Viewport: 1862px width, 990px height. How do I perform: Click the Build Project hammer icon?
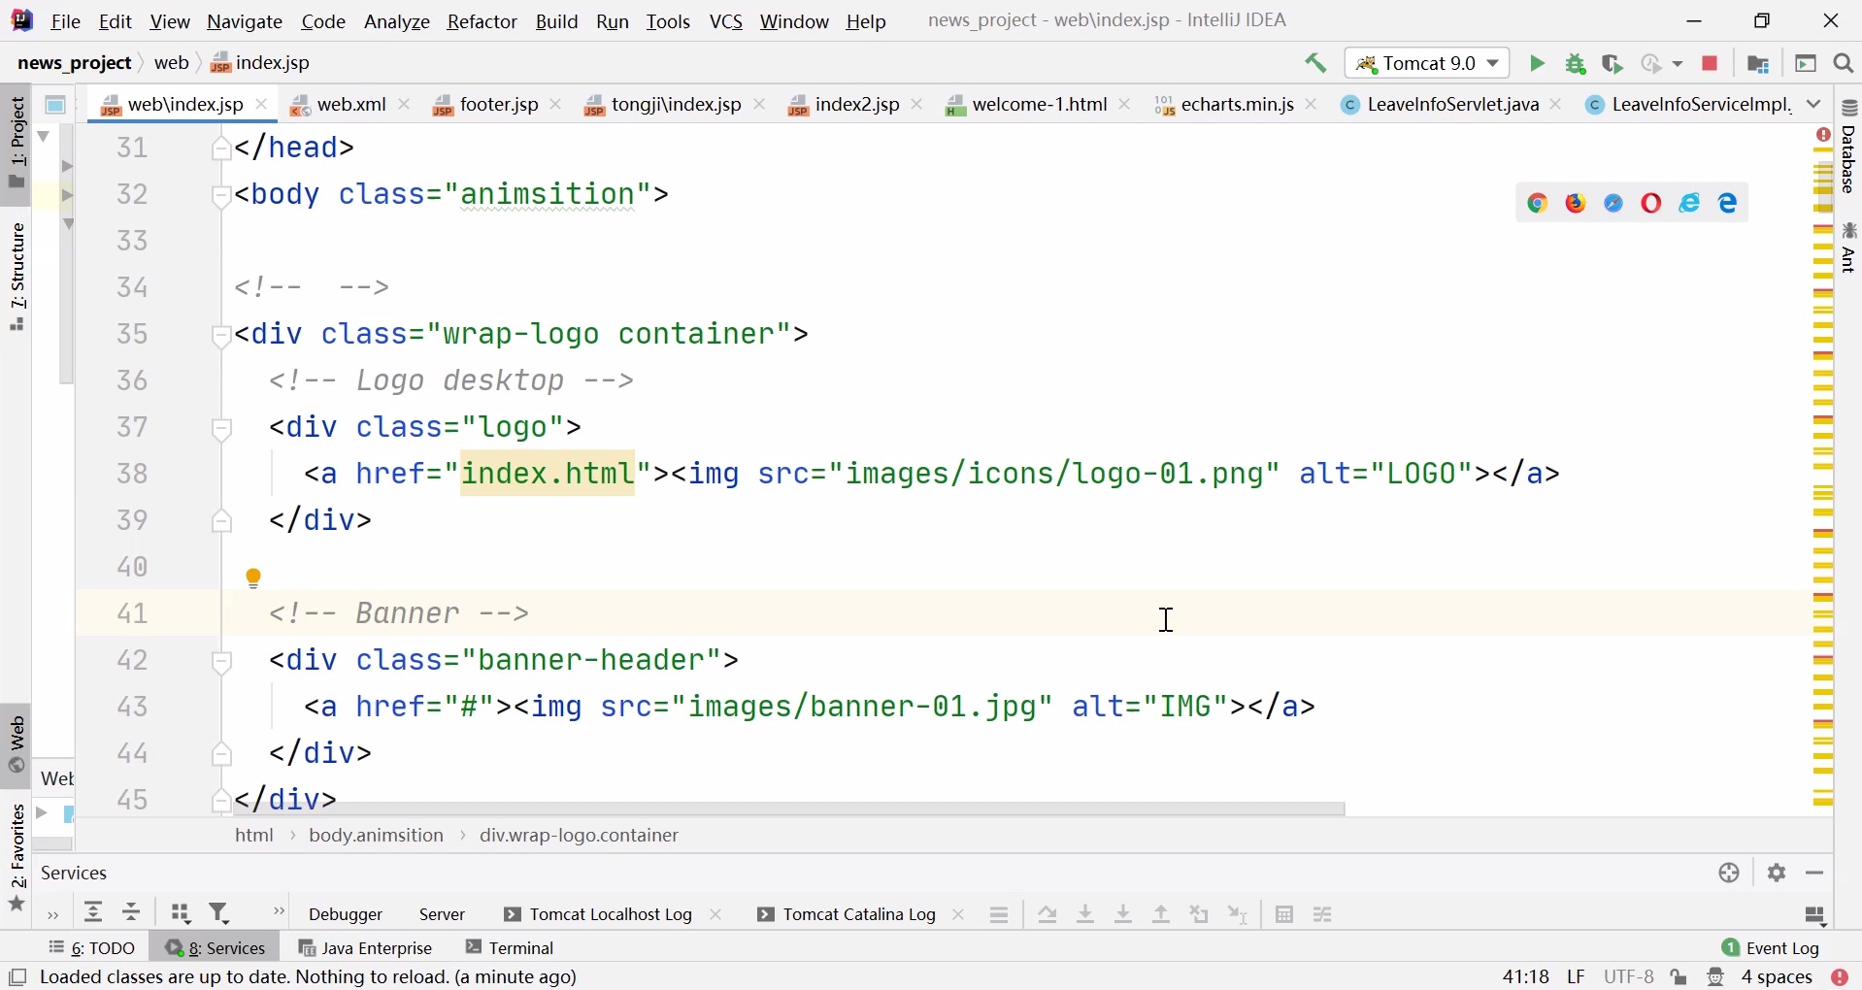[1316, 64]
